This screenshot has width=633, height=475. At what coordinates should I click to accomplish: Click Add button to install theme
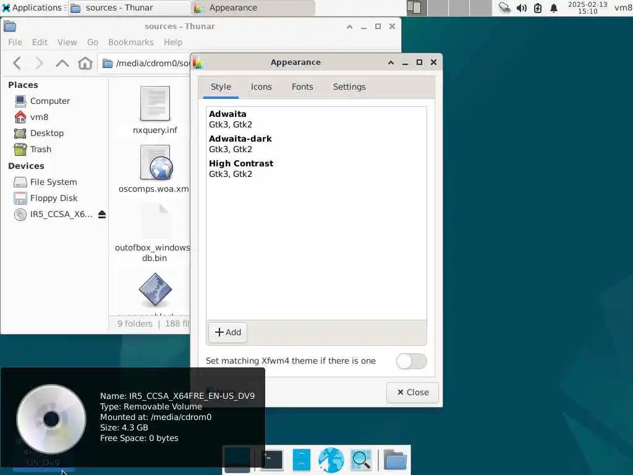[227, 332]
